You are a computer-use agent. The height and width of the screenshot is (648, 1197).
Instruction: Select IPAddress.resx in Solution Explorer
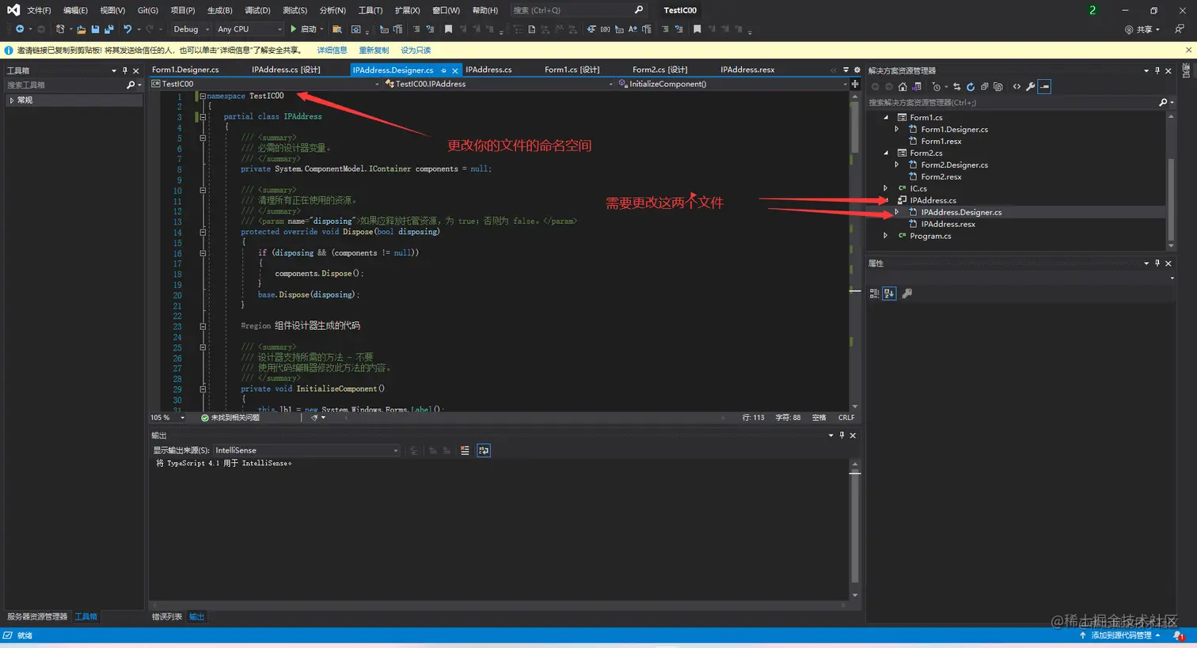coord(948,224)
